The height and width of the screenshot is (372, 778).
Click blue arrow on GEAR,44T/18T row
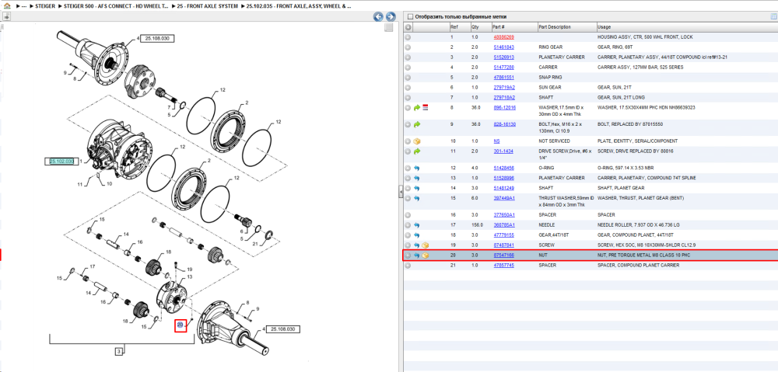point(417,235)
